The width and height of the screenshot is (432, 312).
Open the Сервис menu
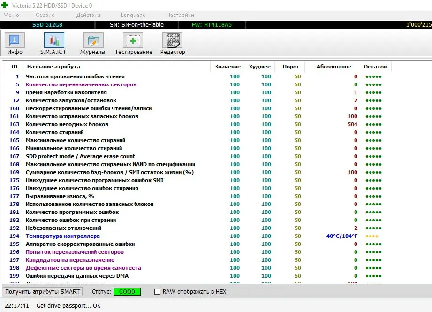coord(45,15)
